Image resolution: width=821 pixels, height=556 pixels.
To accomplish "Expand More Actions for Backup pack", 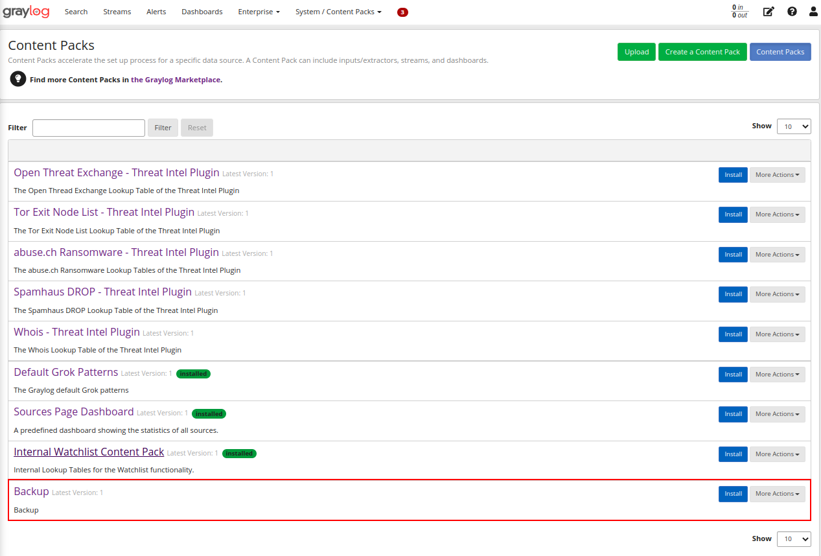I will (777, 494).
